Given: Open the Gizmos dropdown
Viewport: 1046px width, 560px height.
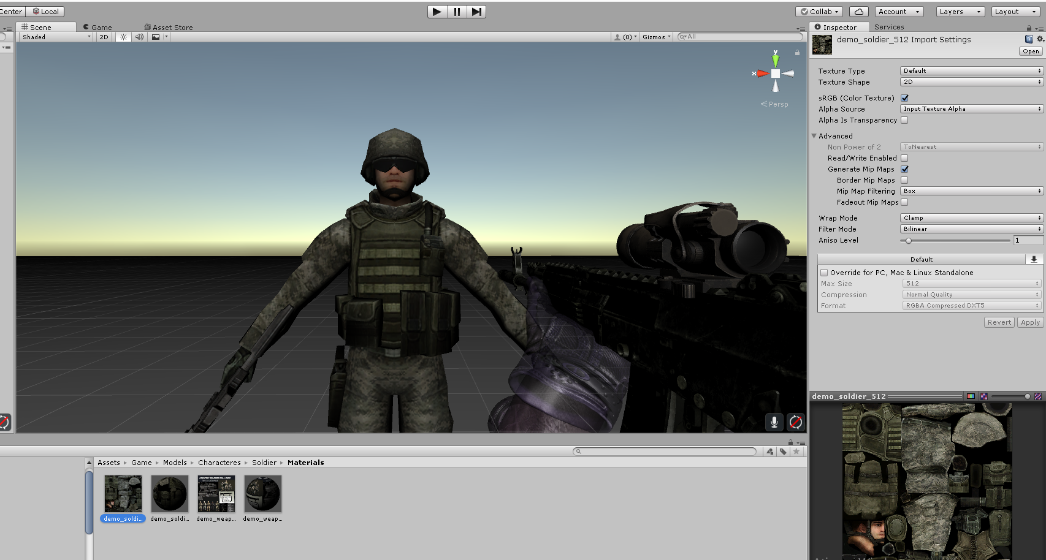Looking at the screenshot, I should pos(657,37).
